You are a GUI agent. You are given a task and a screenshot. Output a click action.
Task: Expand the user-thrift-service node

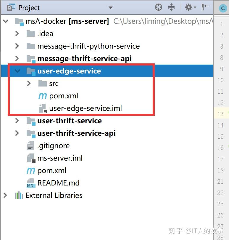point(18,121)
